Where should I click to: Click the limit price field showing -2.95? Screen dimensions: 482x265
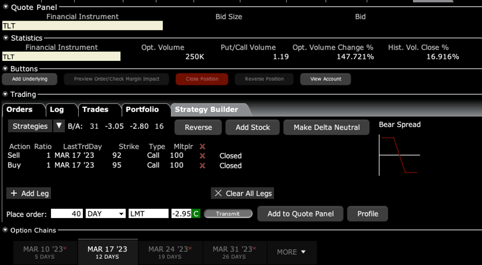[x=181, y=213]
